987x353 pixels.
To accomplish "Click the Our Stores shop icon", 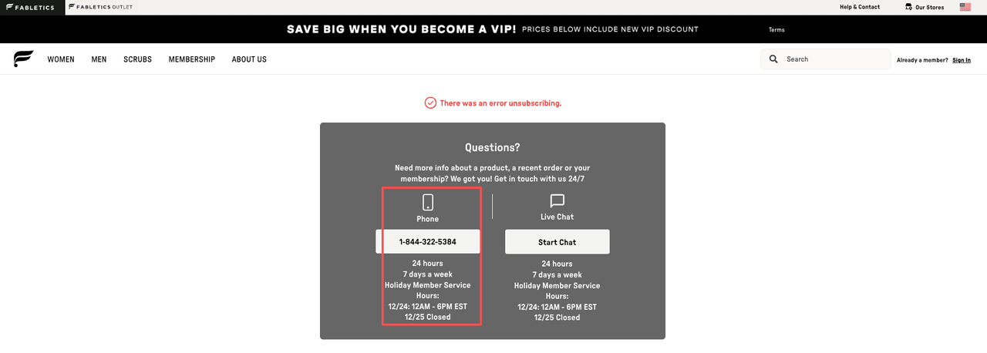I will [x=910, y=7].
